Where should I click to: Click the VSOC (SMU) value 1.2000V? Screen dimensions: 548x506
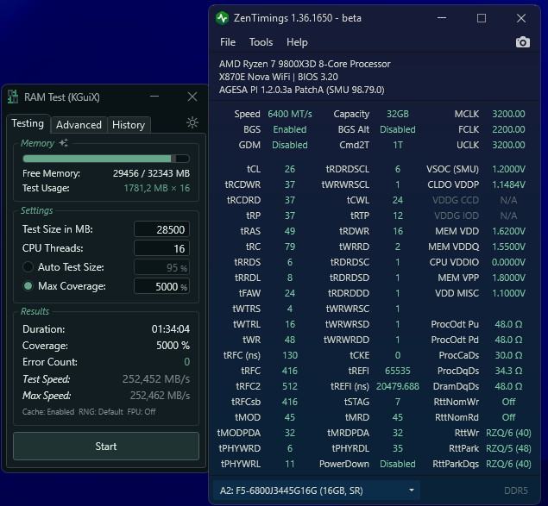pyautogui.click(x=508, y=169)
